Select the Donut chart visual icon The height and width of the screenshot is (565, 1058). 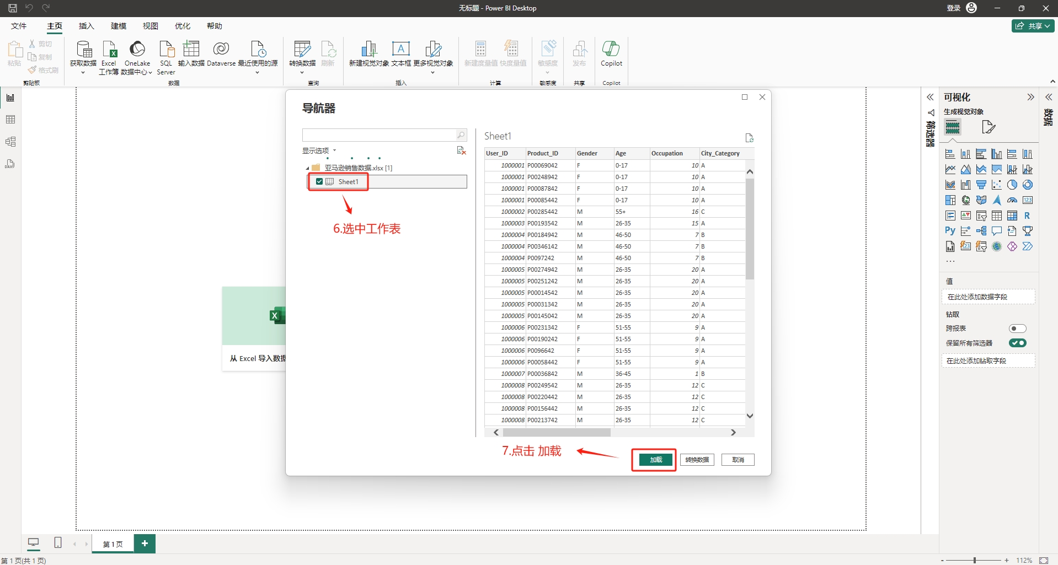(x=1027, y=185)
